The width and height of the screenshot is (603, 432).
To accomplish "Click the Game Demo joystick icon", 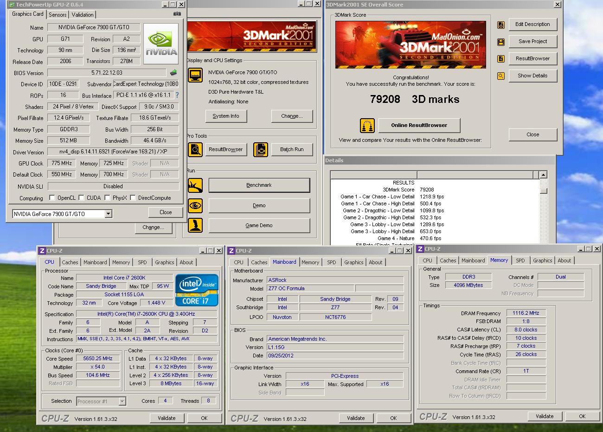I will click(x=195, y=225).
